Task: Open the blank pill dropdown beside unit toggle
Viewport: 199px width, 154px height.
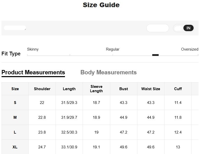Action: tap(158, 28)
